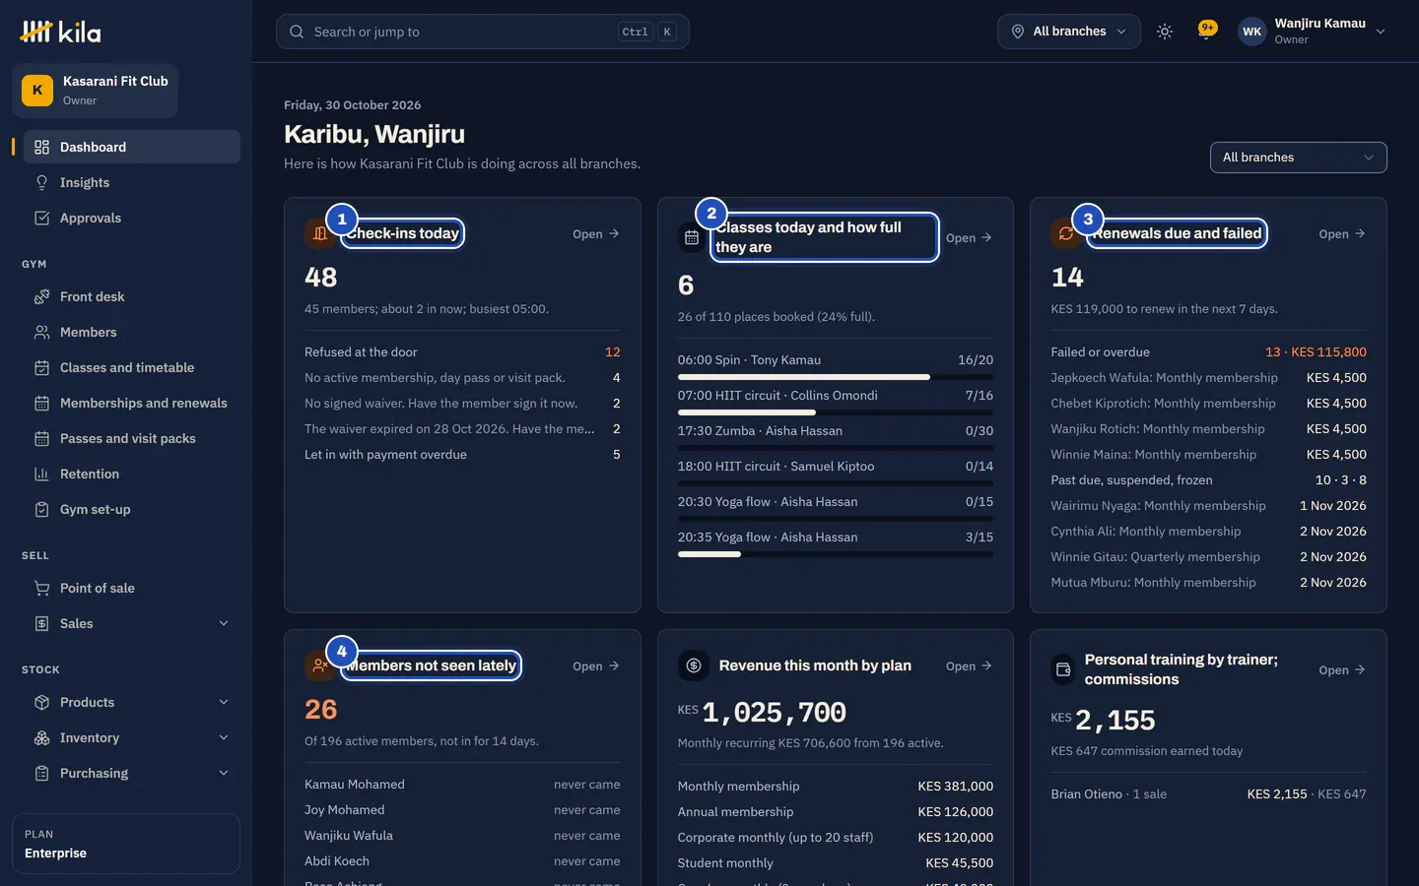Expand the Wanjiru Kamau user menu chevron
Image resolution: width=1419 pixels, height=886 pixels.
point(1381,32)
